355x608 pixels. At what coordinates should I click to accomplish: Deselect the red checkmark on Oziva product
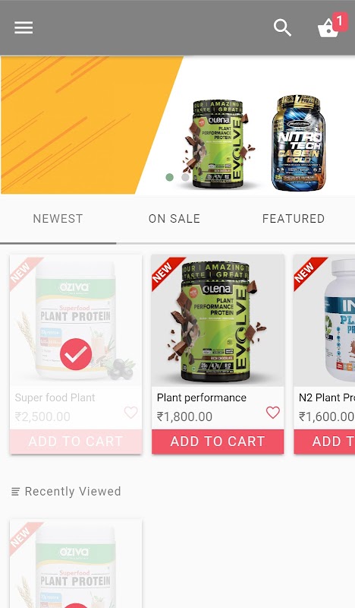coord(76,354)
